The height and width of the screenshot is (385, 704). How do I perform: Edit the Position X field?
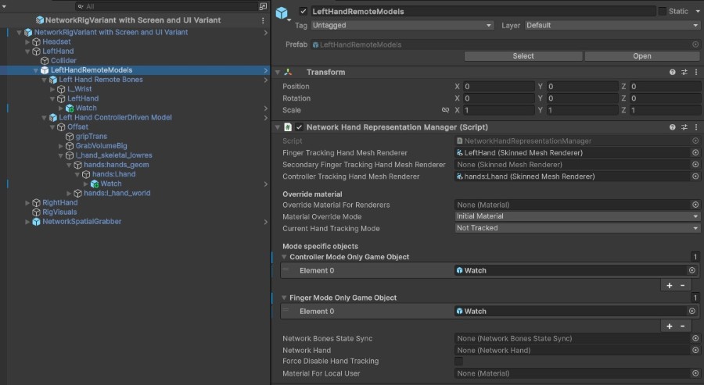tap(499, 87)
